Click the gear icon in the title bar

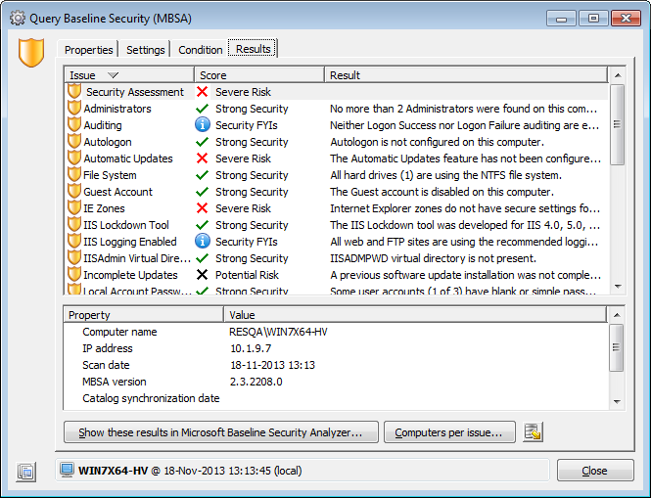[x=18, y=19]
